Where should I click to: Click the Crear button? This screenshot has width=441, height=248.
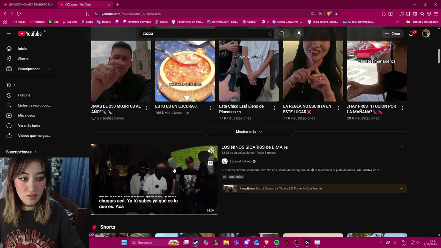point(392,33)
